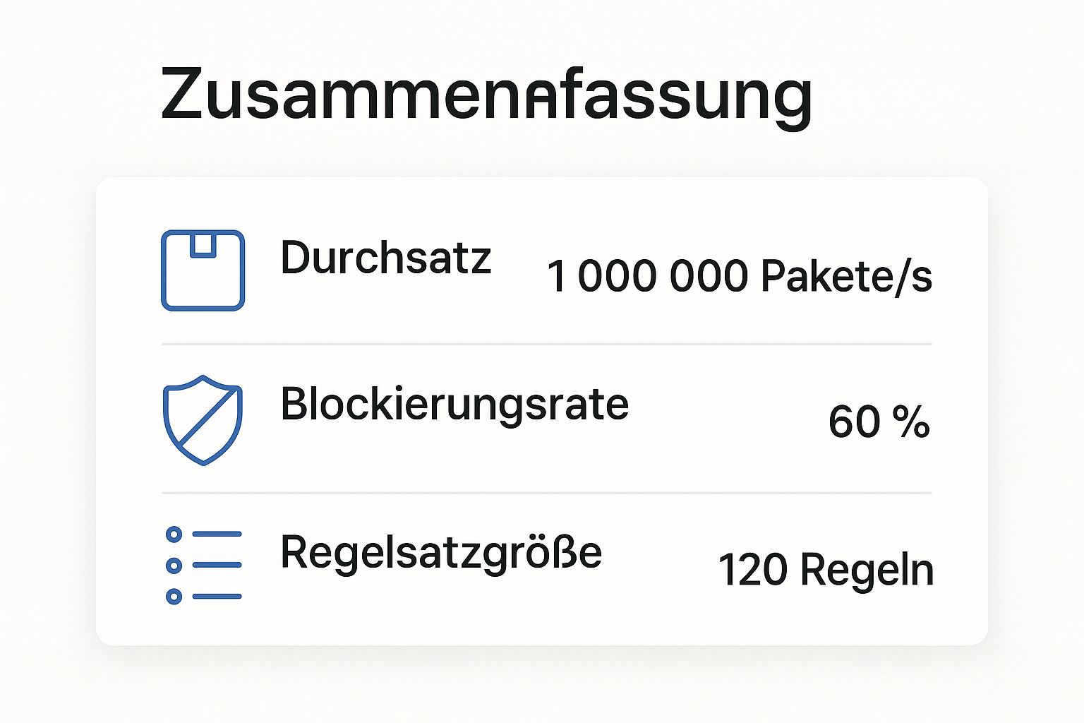Click the middle line of the list icon
The width and height of the screenshot is (1084, 723).
click(x=217, y=566)
